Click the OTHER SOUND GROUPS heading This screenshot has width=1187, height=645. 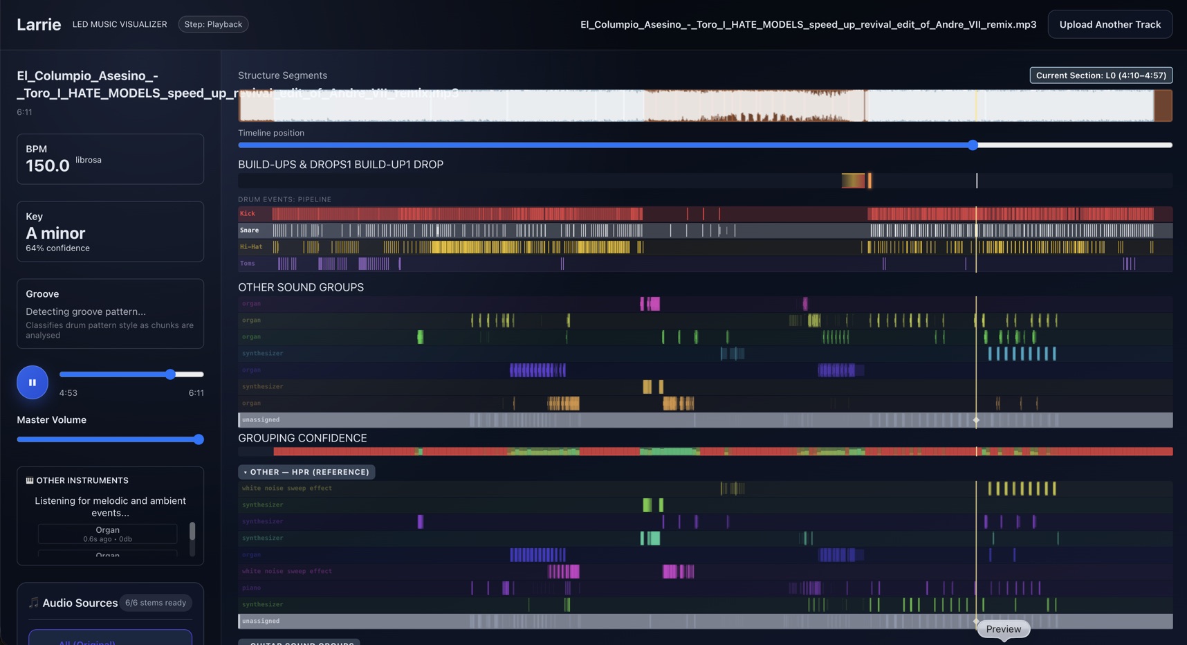[x=301, y=287]
